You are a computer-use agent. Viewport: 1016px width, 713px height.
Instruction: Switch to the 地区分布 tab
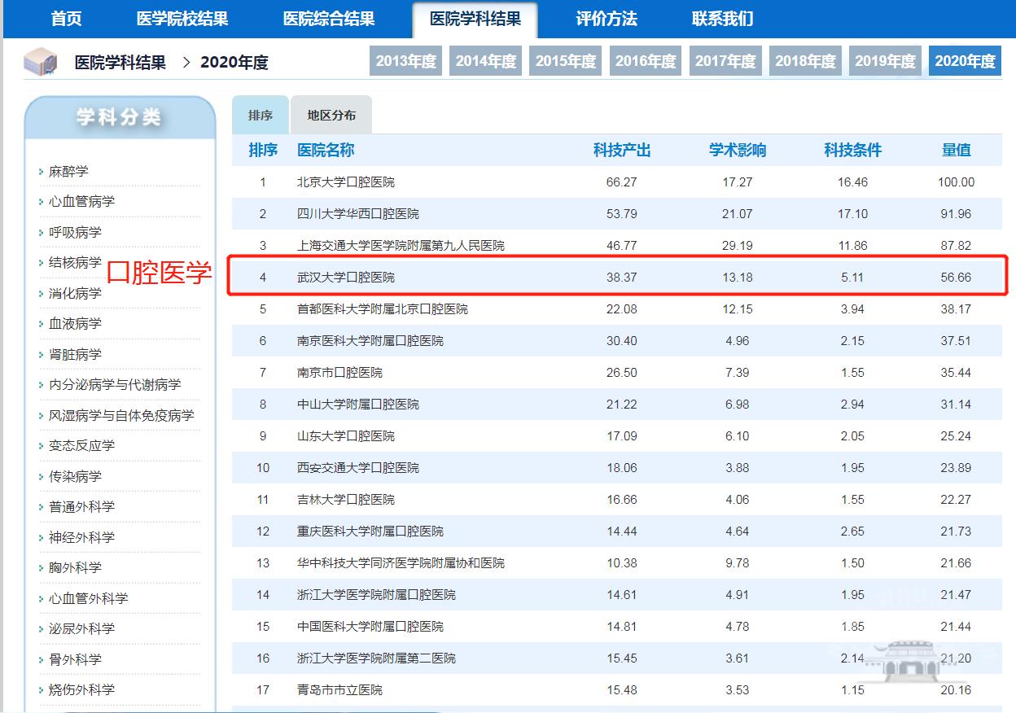coord(331,116)
